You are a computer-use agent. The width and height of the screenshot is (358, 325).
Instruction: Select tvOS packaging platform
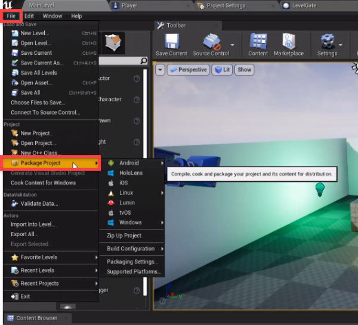(132, 213)
